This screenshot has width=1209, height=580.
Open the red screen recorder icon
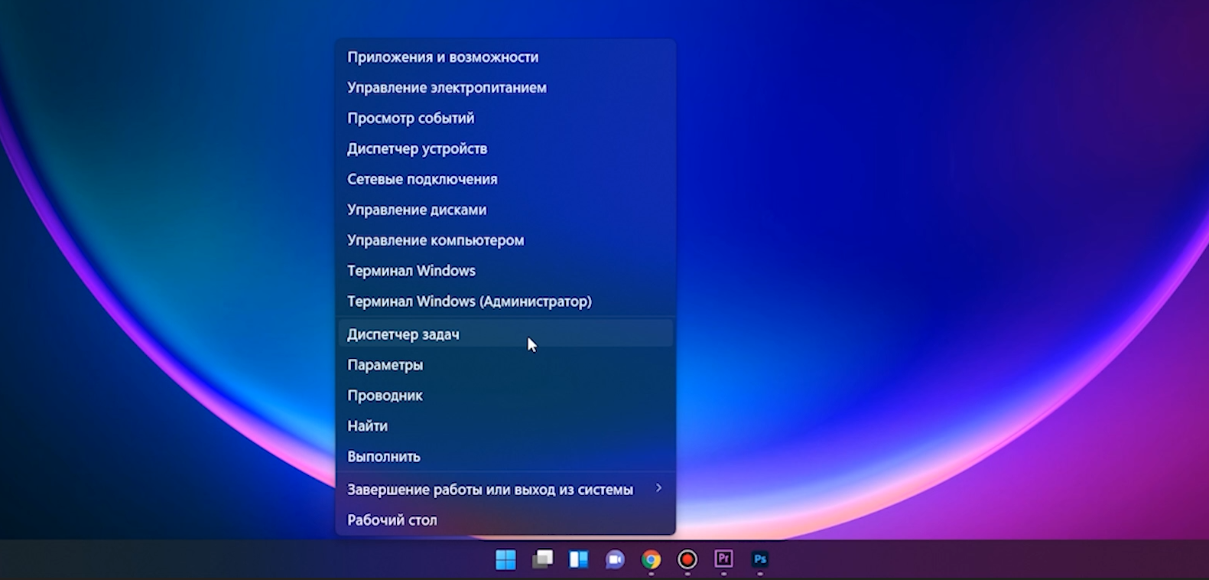click(x=687, y=560)
